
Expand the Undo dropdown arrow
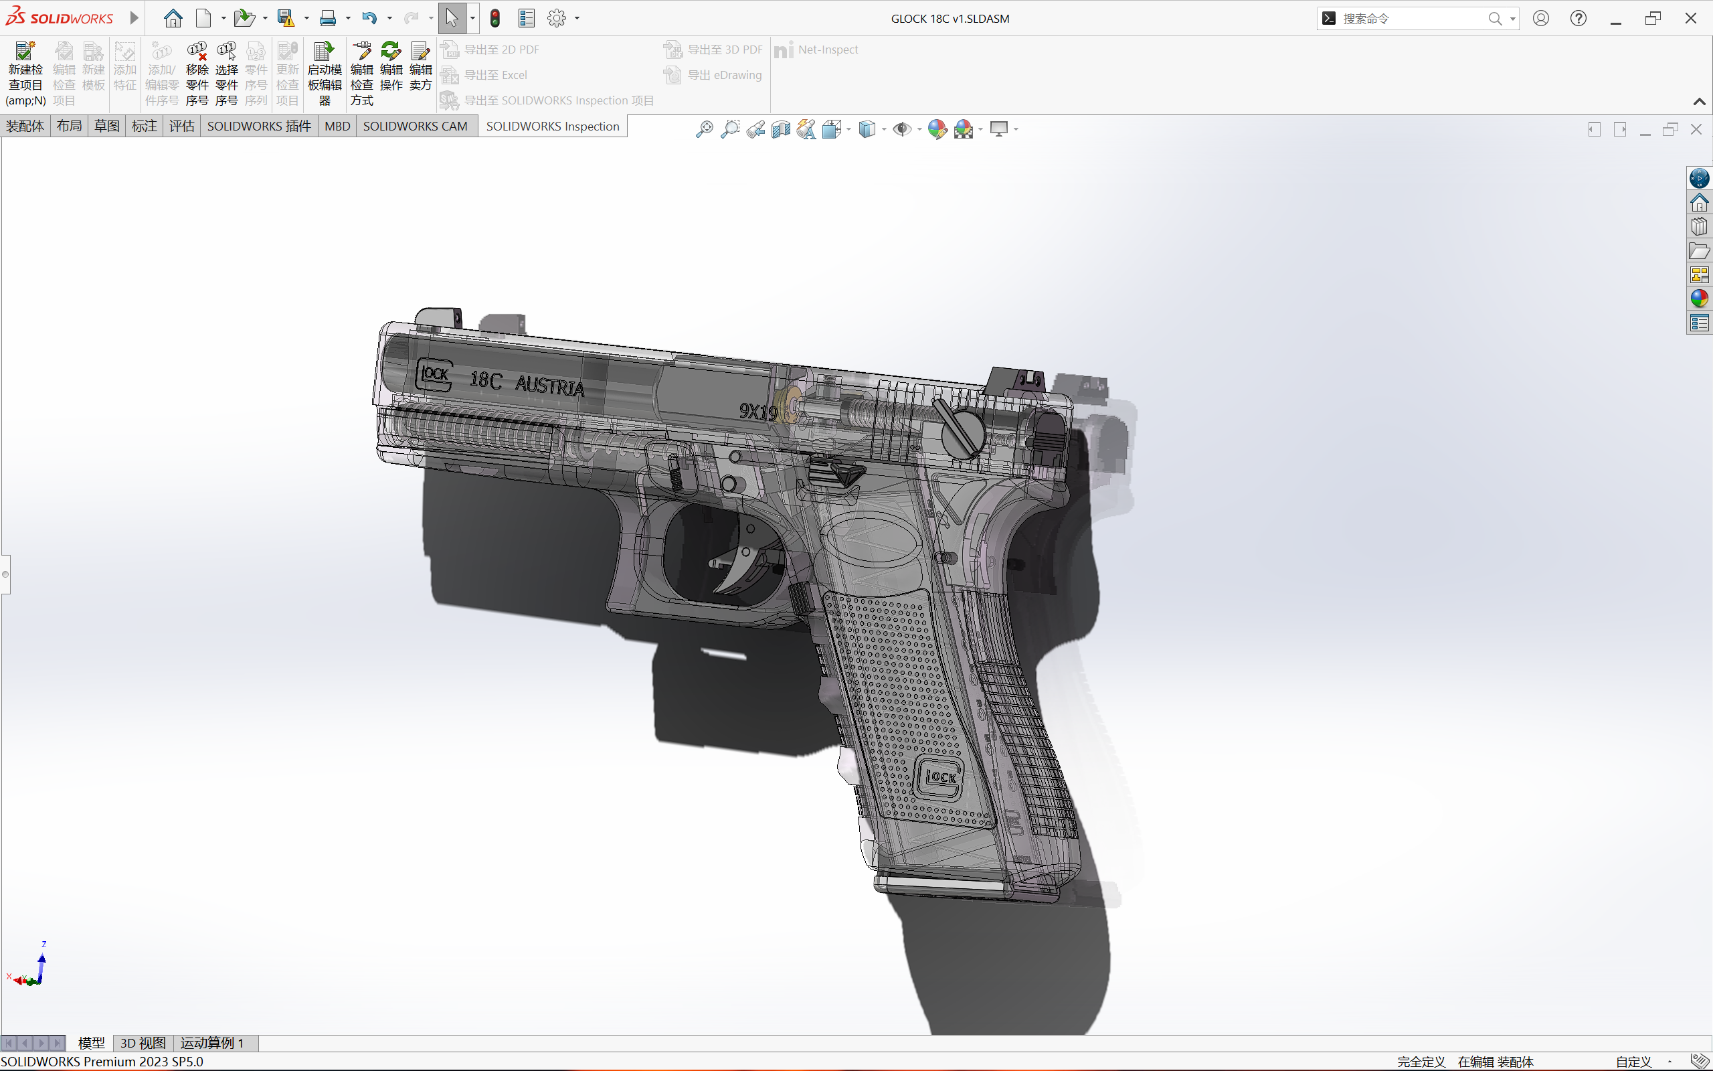(x=389, y=19)
